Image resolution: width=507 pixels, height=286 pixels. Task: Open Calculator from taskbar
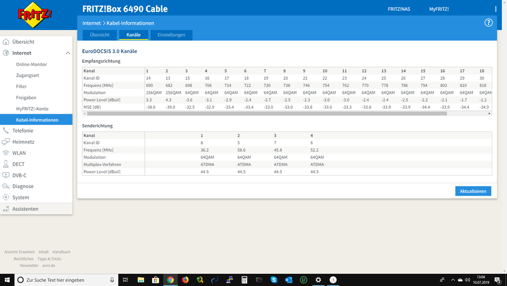245,280
